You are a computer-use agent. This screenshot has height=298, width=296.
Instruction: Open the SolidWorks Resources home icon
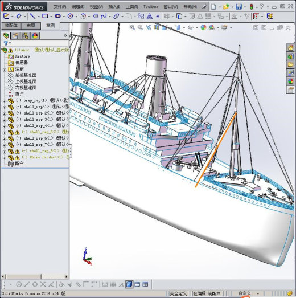pyautogui.click(x=290, y=48)
